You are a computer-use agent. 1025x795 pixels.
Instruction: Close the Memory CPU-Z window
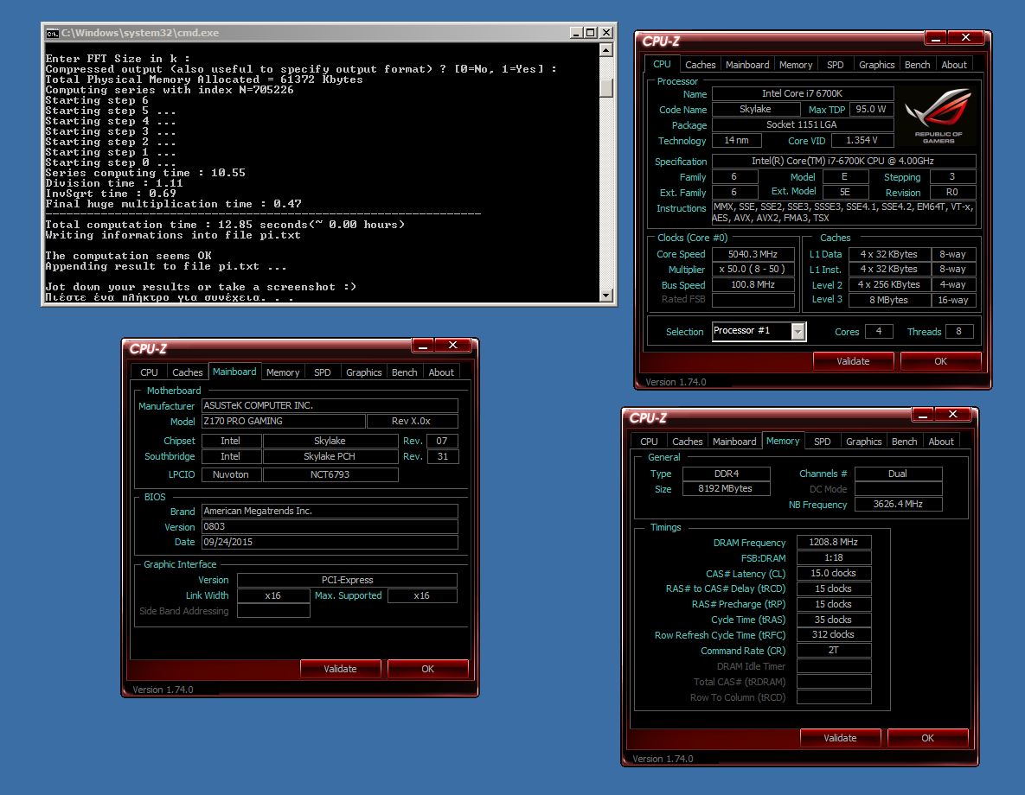click(953, 414)
